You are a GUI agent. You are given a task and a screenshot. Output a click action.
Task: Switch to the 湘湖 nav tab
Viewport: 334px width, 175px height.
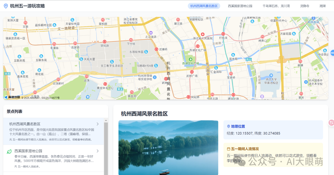pos(323,6)
